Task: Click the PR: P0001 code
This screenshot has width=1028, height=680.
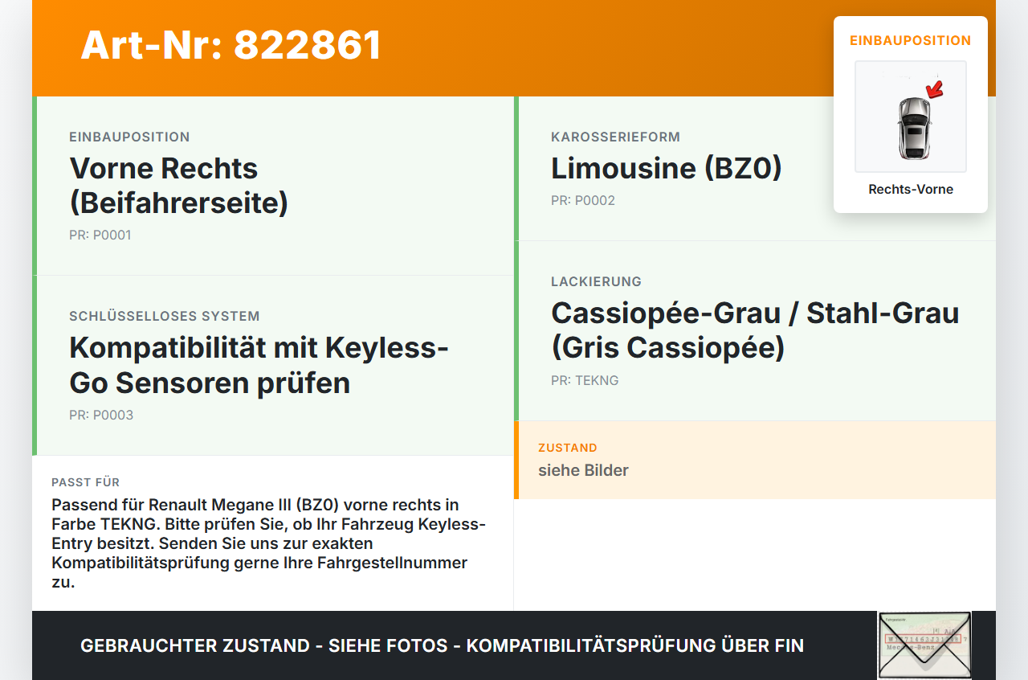Action: 100,236
